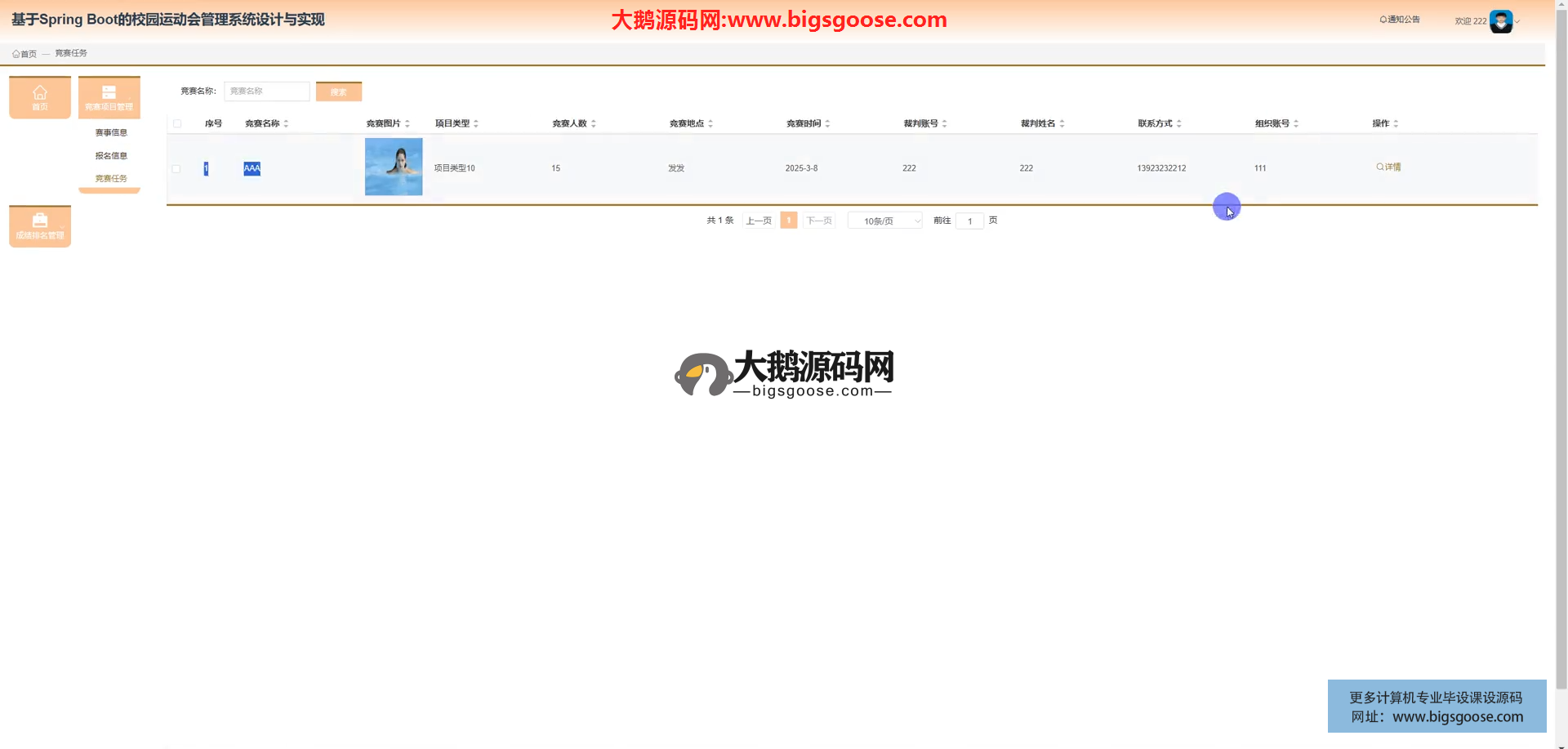Expand the user dropdown arrow beside avatar

(1518, 22)
